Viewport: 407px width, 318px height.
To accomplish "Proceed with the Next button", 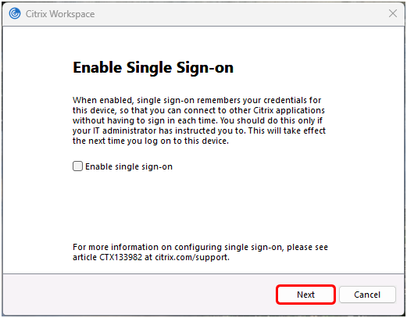I will pyautogui.click(x=305, y=295).
